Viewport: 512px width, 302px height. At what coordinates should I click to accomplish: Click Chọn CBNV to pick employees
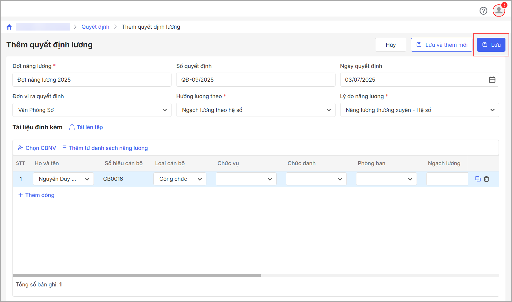[x=37, y=148]
